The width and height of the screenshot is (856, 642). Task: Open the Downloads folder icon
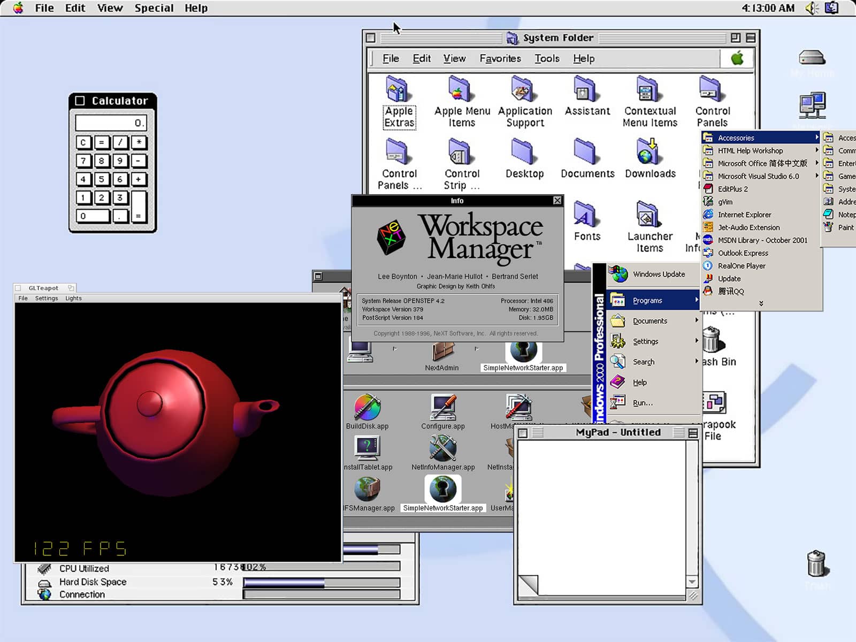point(649,151)
